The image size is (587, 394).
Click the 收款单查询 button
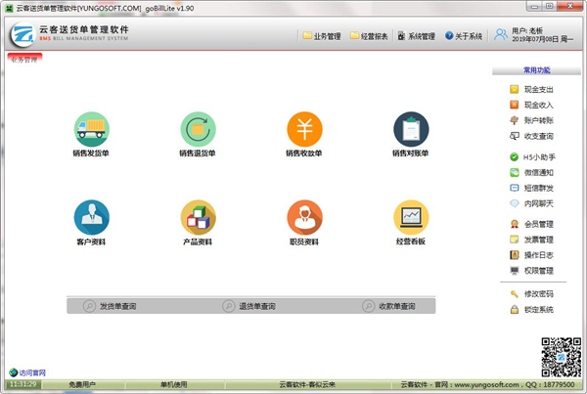click(x=389, y=306)
